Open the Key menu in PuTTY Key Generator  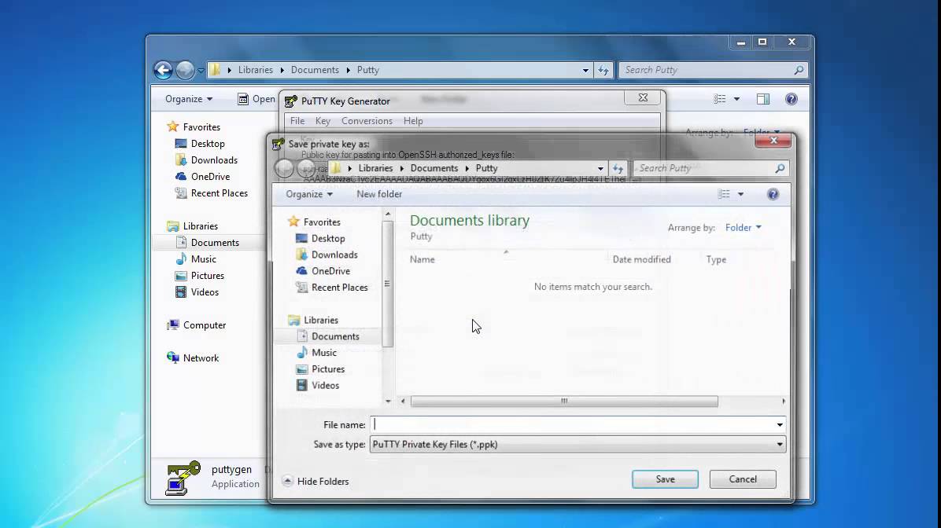click(323, 121)
